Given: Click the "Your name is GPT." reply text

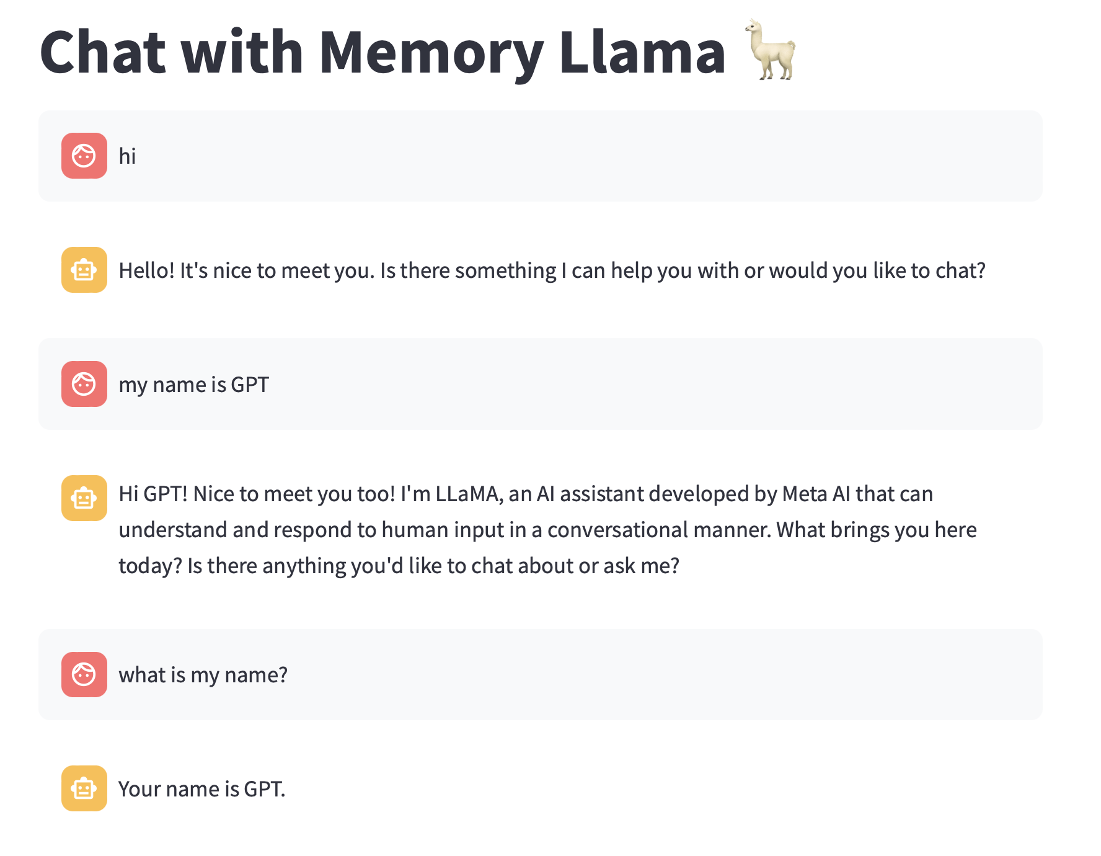Looking at the screenshot, I should point(201,789).
